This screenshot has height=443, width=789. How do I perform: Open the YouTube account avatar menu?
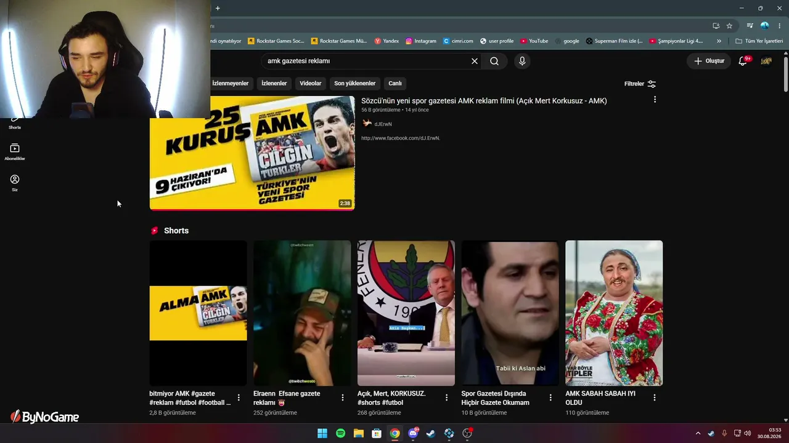[x=766, y=61]
